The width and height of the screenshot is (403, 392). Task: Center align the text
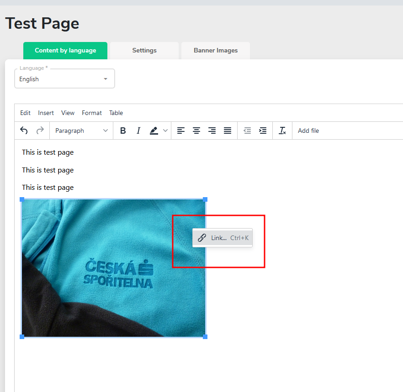point(196,131)
